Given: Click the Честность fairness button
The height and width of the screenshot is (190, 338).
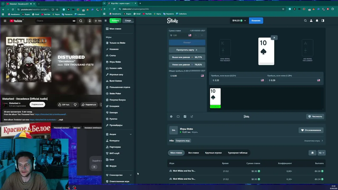Looking at the screenshot, I should pos(315,116).
